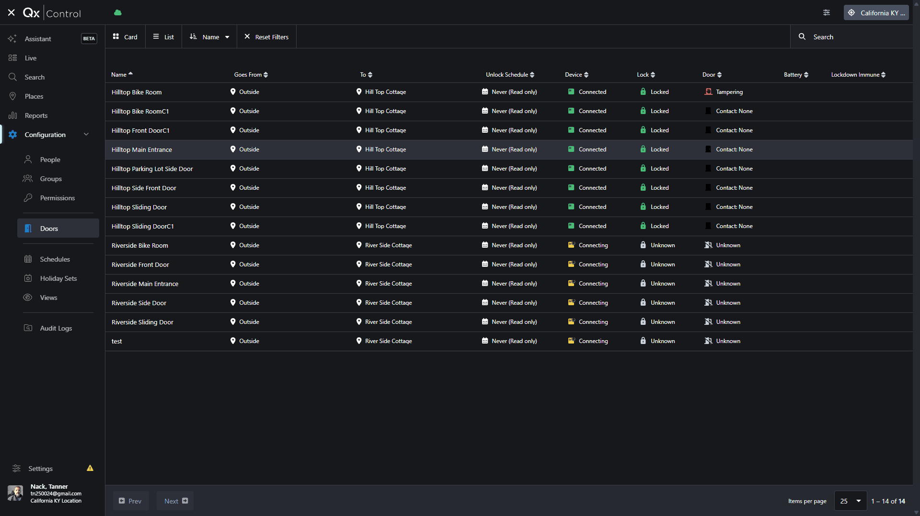
Task: Switch to Card view
Action: pyautogui.click(x=125, y=37)
